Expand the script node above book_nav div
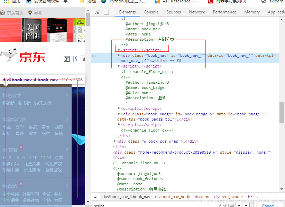285x207 pixels. point(119,50)
